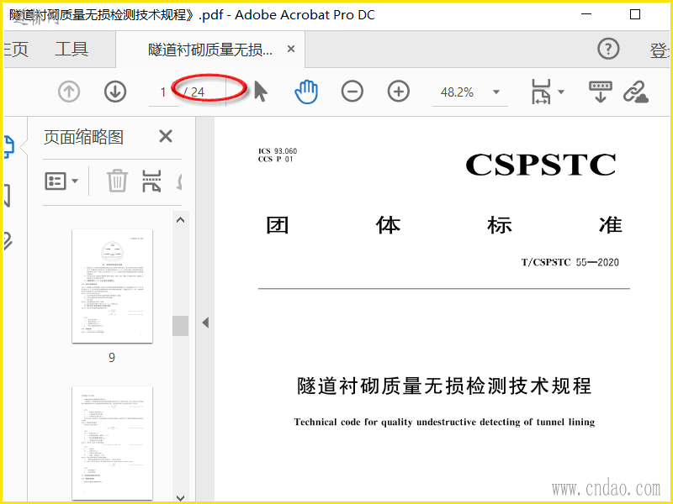Activate the hand pan tool
This screenshot has height=504, width=673.
(306, 92)
